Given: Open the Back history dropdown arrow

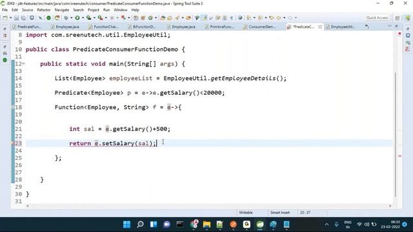Looking at the screenshot, I should tap(284, 18).
